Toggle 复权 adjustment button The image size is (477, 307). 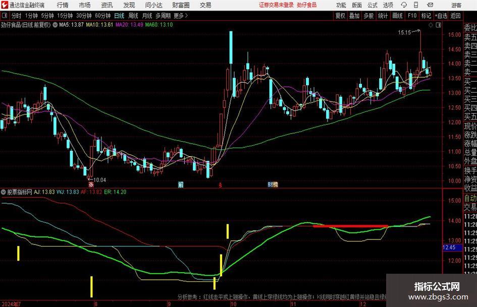click(x=340, y=16)
